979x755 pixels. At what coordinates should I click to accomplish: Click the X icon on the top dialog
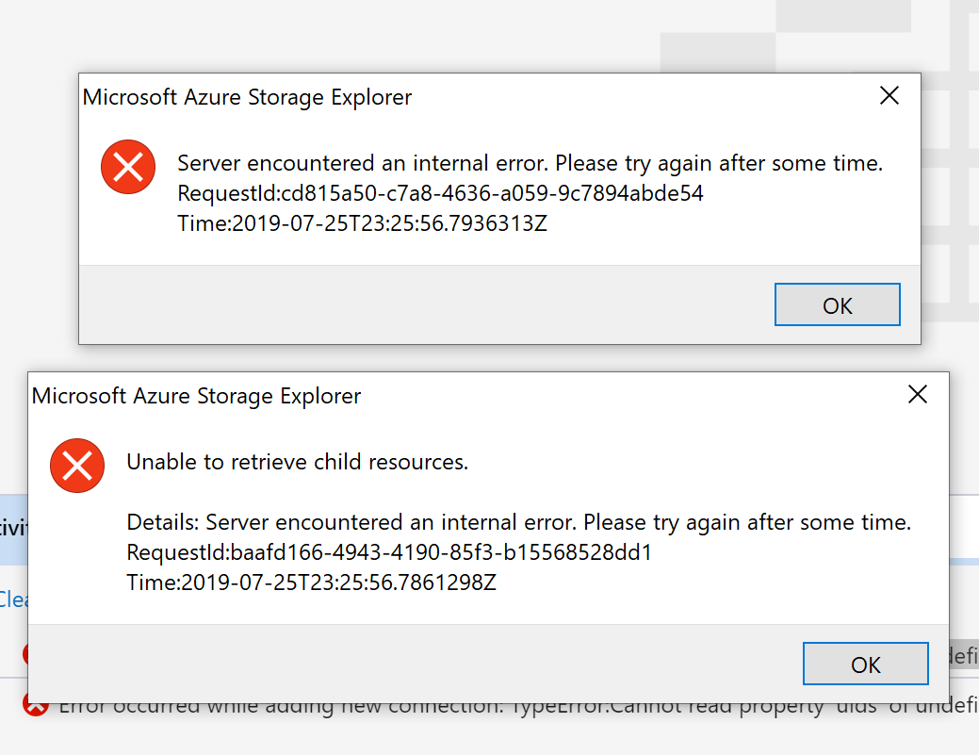[889, 95]
